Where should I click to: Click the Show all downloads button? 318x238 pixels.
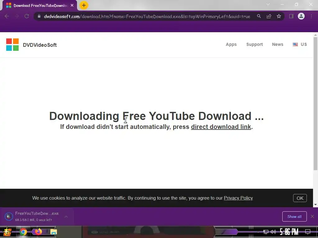pyautogui.click(x=294, y=217)
